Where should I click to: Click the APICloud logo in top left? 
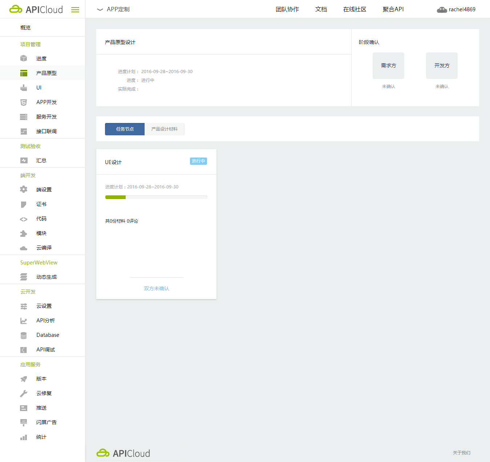(36, 9)
